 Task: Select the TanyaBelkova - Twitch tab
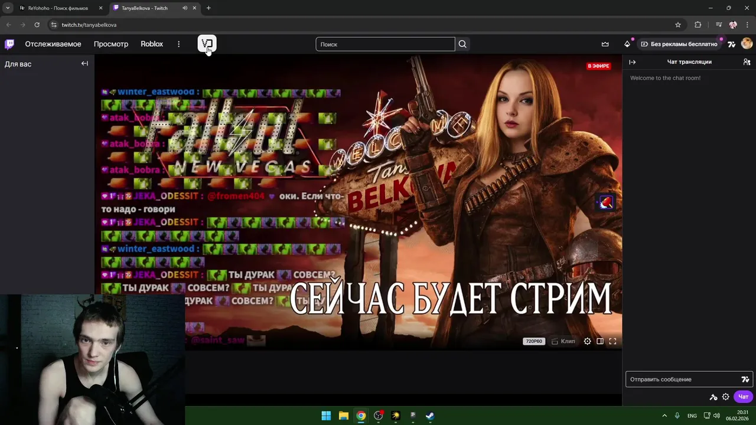point(144,8)
